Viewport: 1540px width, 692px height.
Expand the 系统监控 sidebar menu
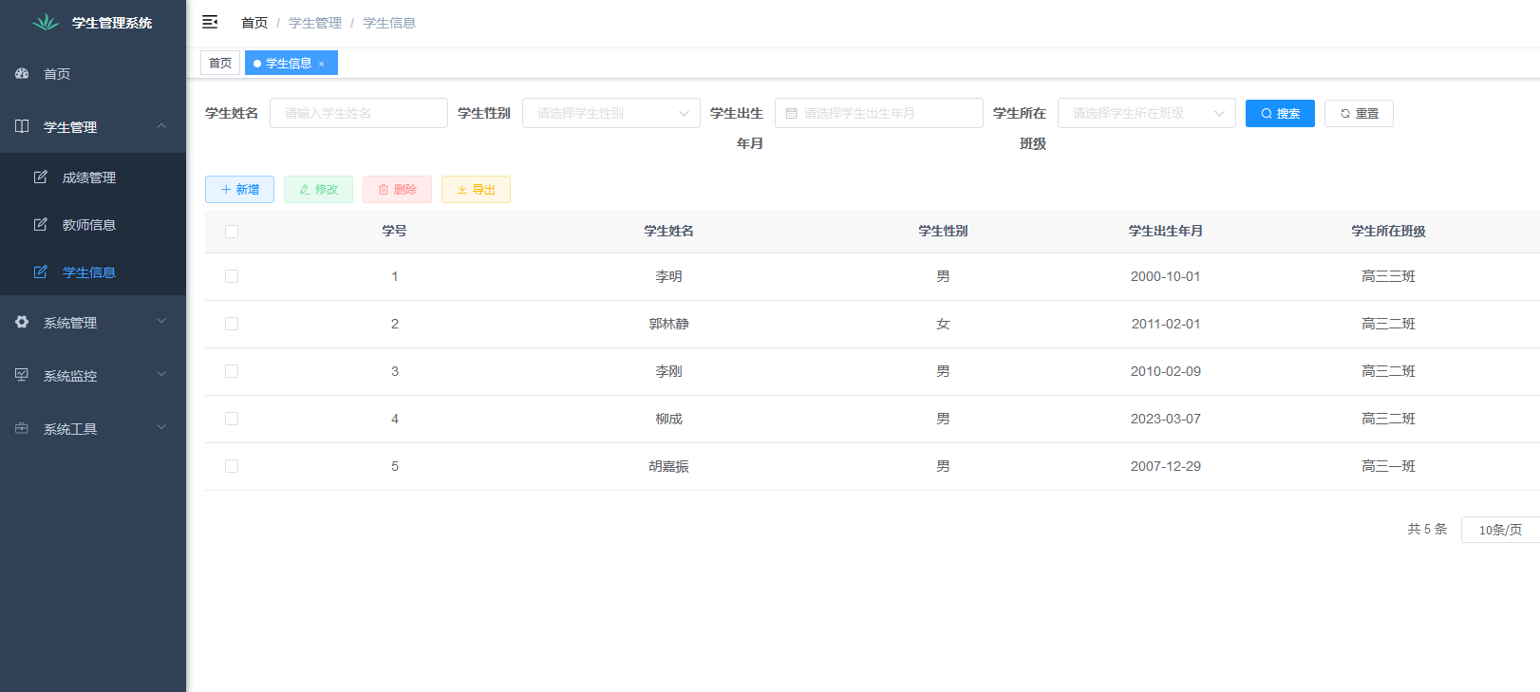pos(93,375)
